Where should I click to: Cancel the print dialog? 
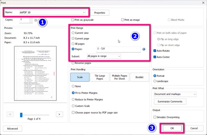[x=194, y=128]
